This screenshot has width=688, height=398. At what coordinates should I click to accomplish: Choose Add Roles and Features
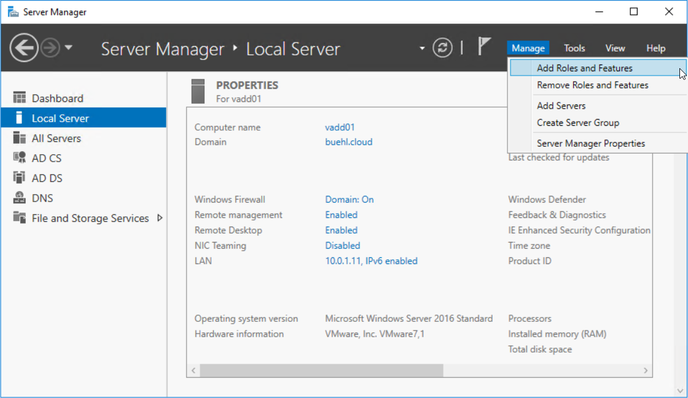[598, 68]
